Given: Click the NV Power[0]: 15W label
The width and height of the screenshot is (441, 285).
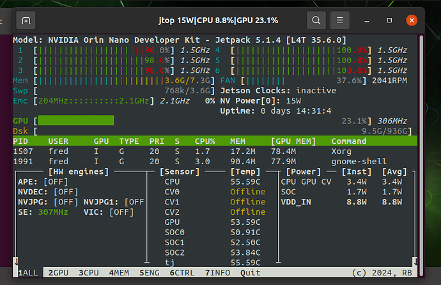Looking at the screenshot, I should point(260,101).
